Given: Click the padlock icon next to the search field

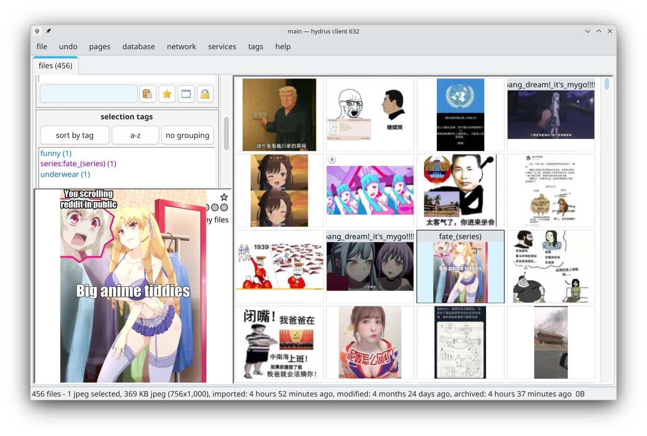Looking at the screenshot, I should [205, 93].
